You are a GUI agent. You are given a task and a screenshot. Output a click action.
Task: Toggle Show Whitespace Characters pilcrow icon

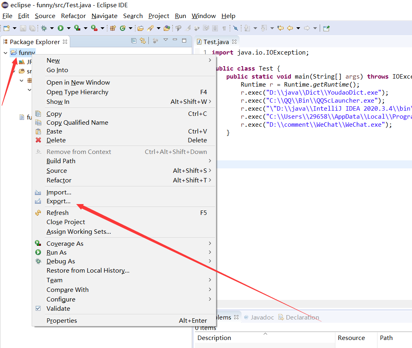coord(224,28)
